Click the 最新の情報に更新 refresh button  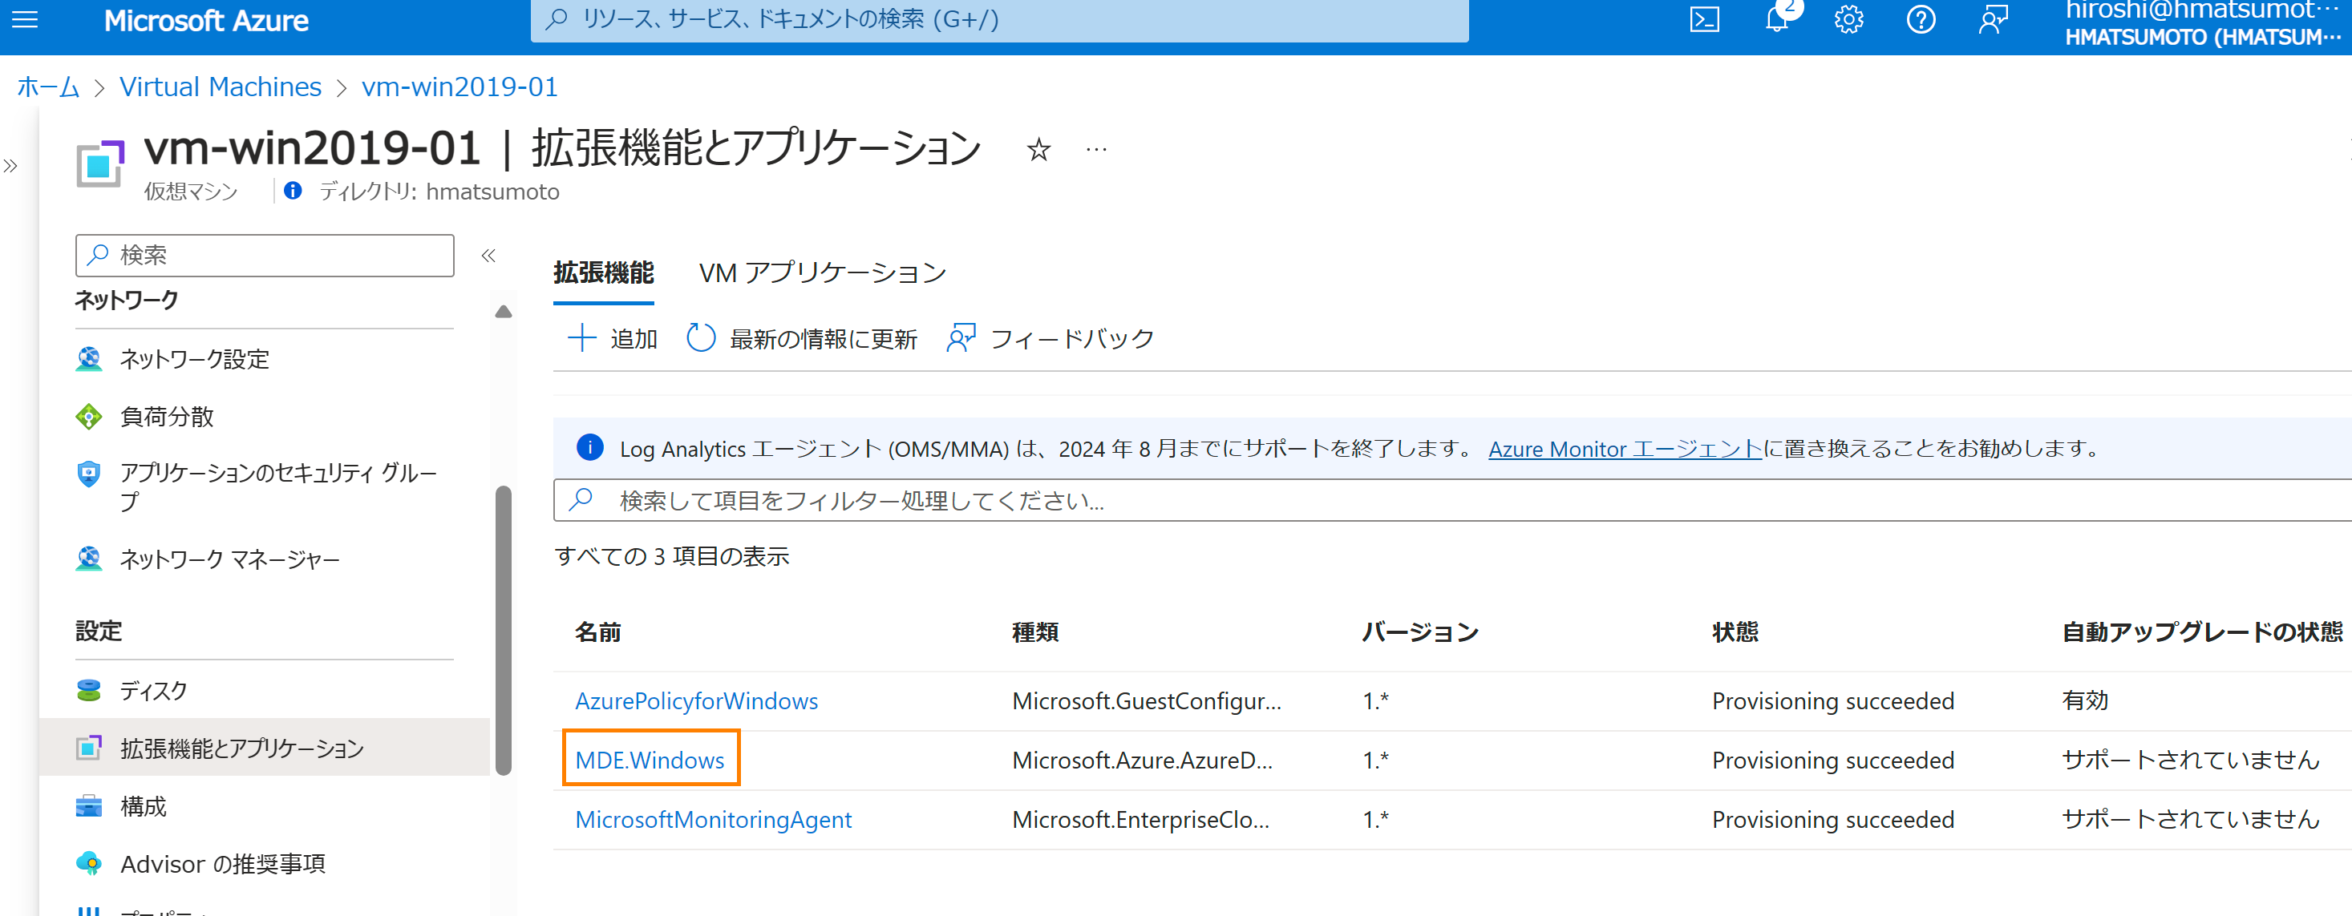pyautogui.click(x=802, y=340)
